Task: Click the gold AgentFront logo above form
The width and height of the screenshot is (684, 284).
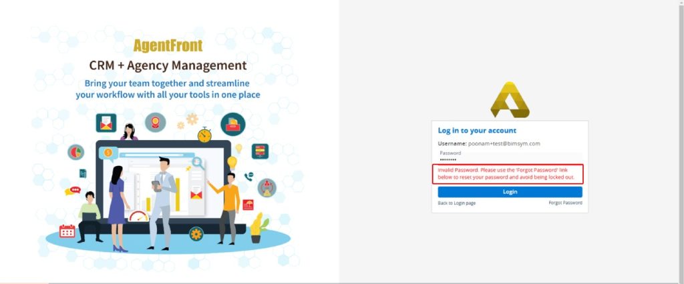Action: pos(510,99)
